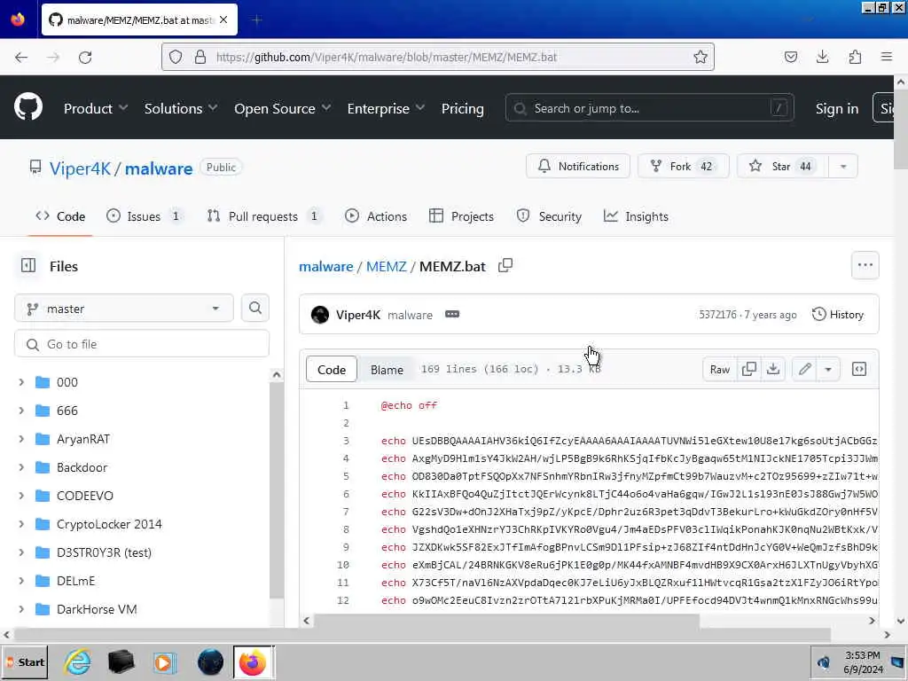Viewport: 908px width, 681px height.
Task: Click Sign in link
Action: [x=837, y=108]
